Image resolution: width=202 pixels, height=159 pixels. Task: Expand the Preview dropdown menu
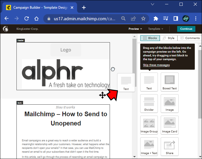pos(135,29)
